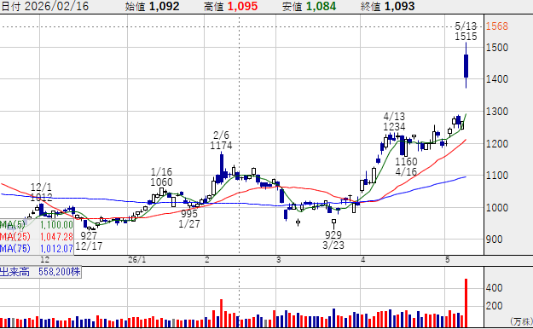Select the high price 高値 1,095
Viewport: 533px width, 329px height.
click(x=231, y=6)
